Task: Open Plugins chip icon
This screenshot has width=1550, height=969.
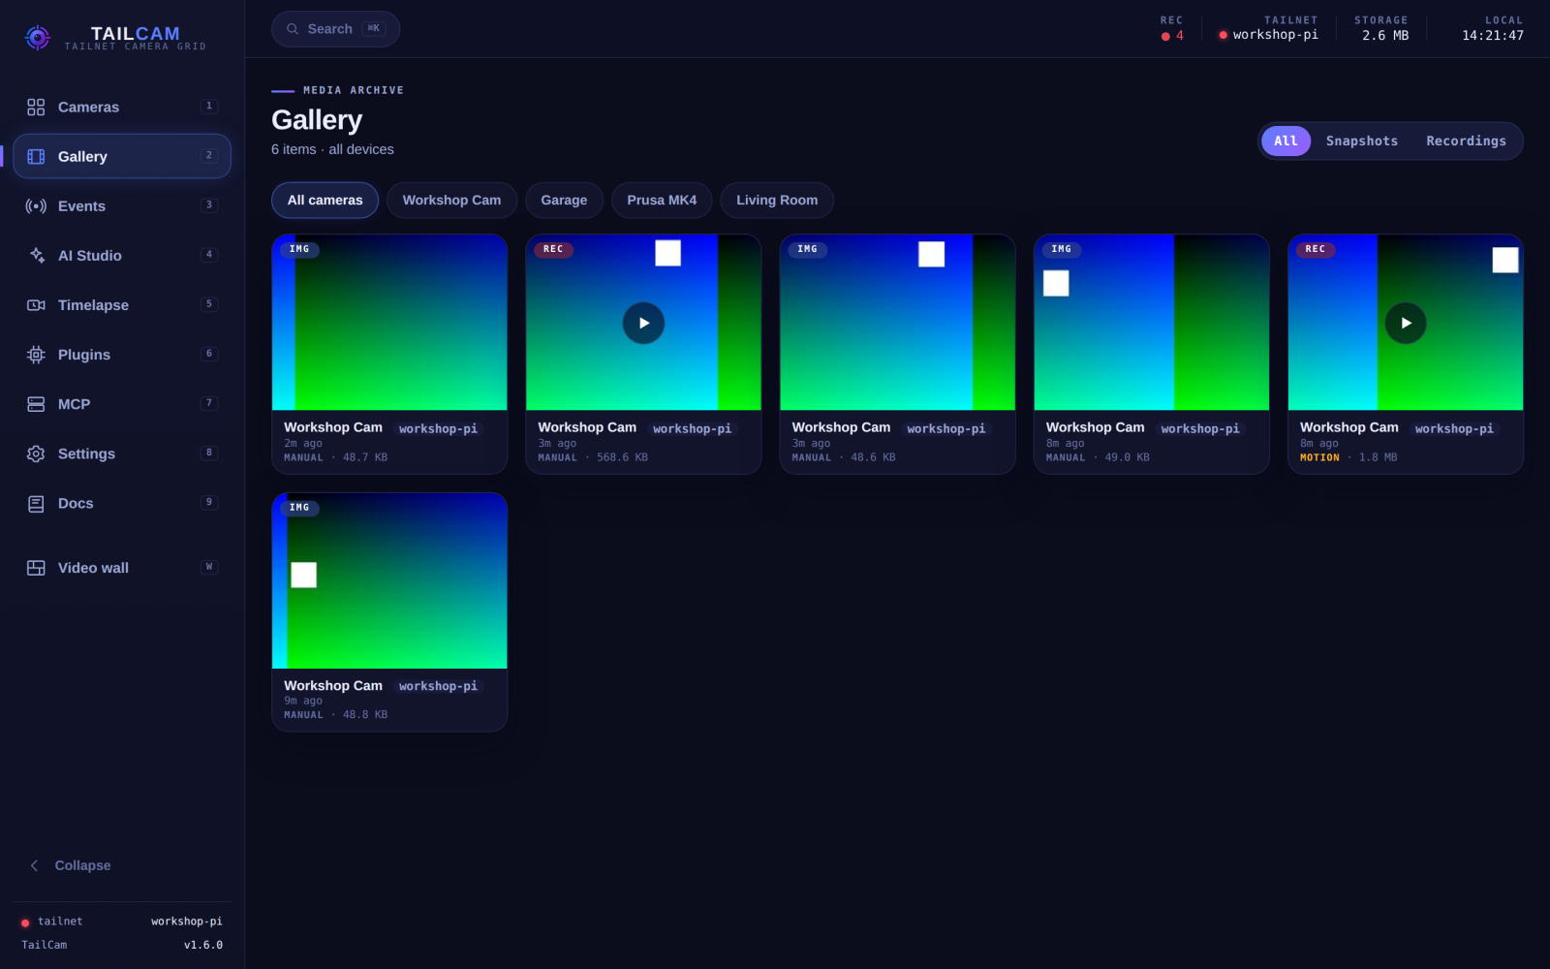Action: coord(36,355)
